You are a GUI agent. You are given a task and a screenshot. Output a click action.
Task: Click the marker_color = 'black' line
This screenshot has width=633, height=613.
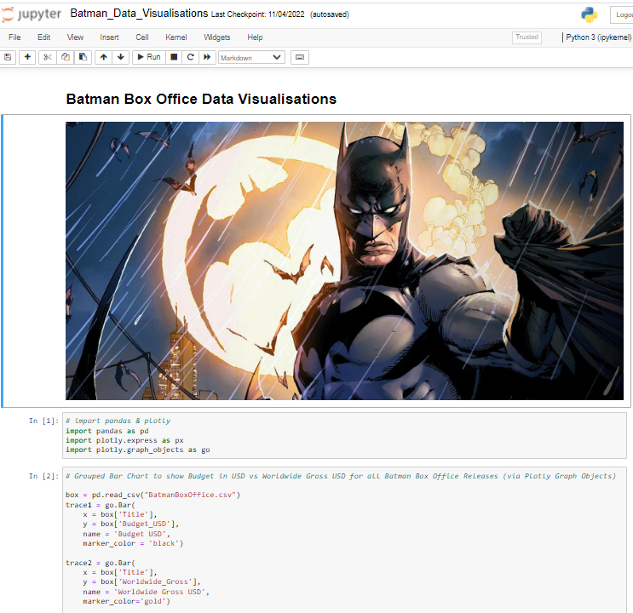(x=133, y=543)
